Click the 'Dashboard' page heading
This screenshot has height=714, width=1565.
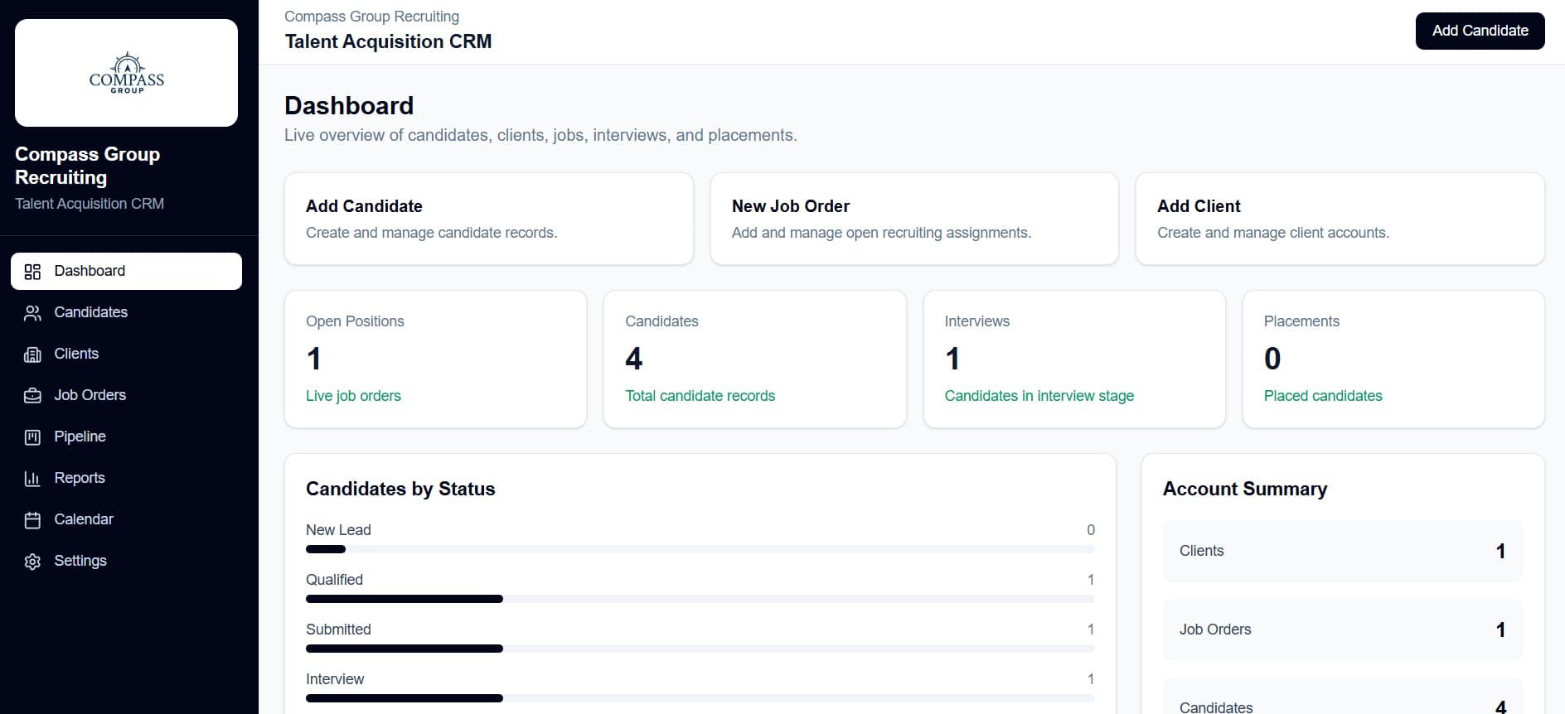pyautogui.click(x=349, y=106)
